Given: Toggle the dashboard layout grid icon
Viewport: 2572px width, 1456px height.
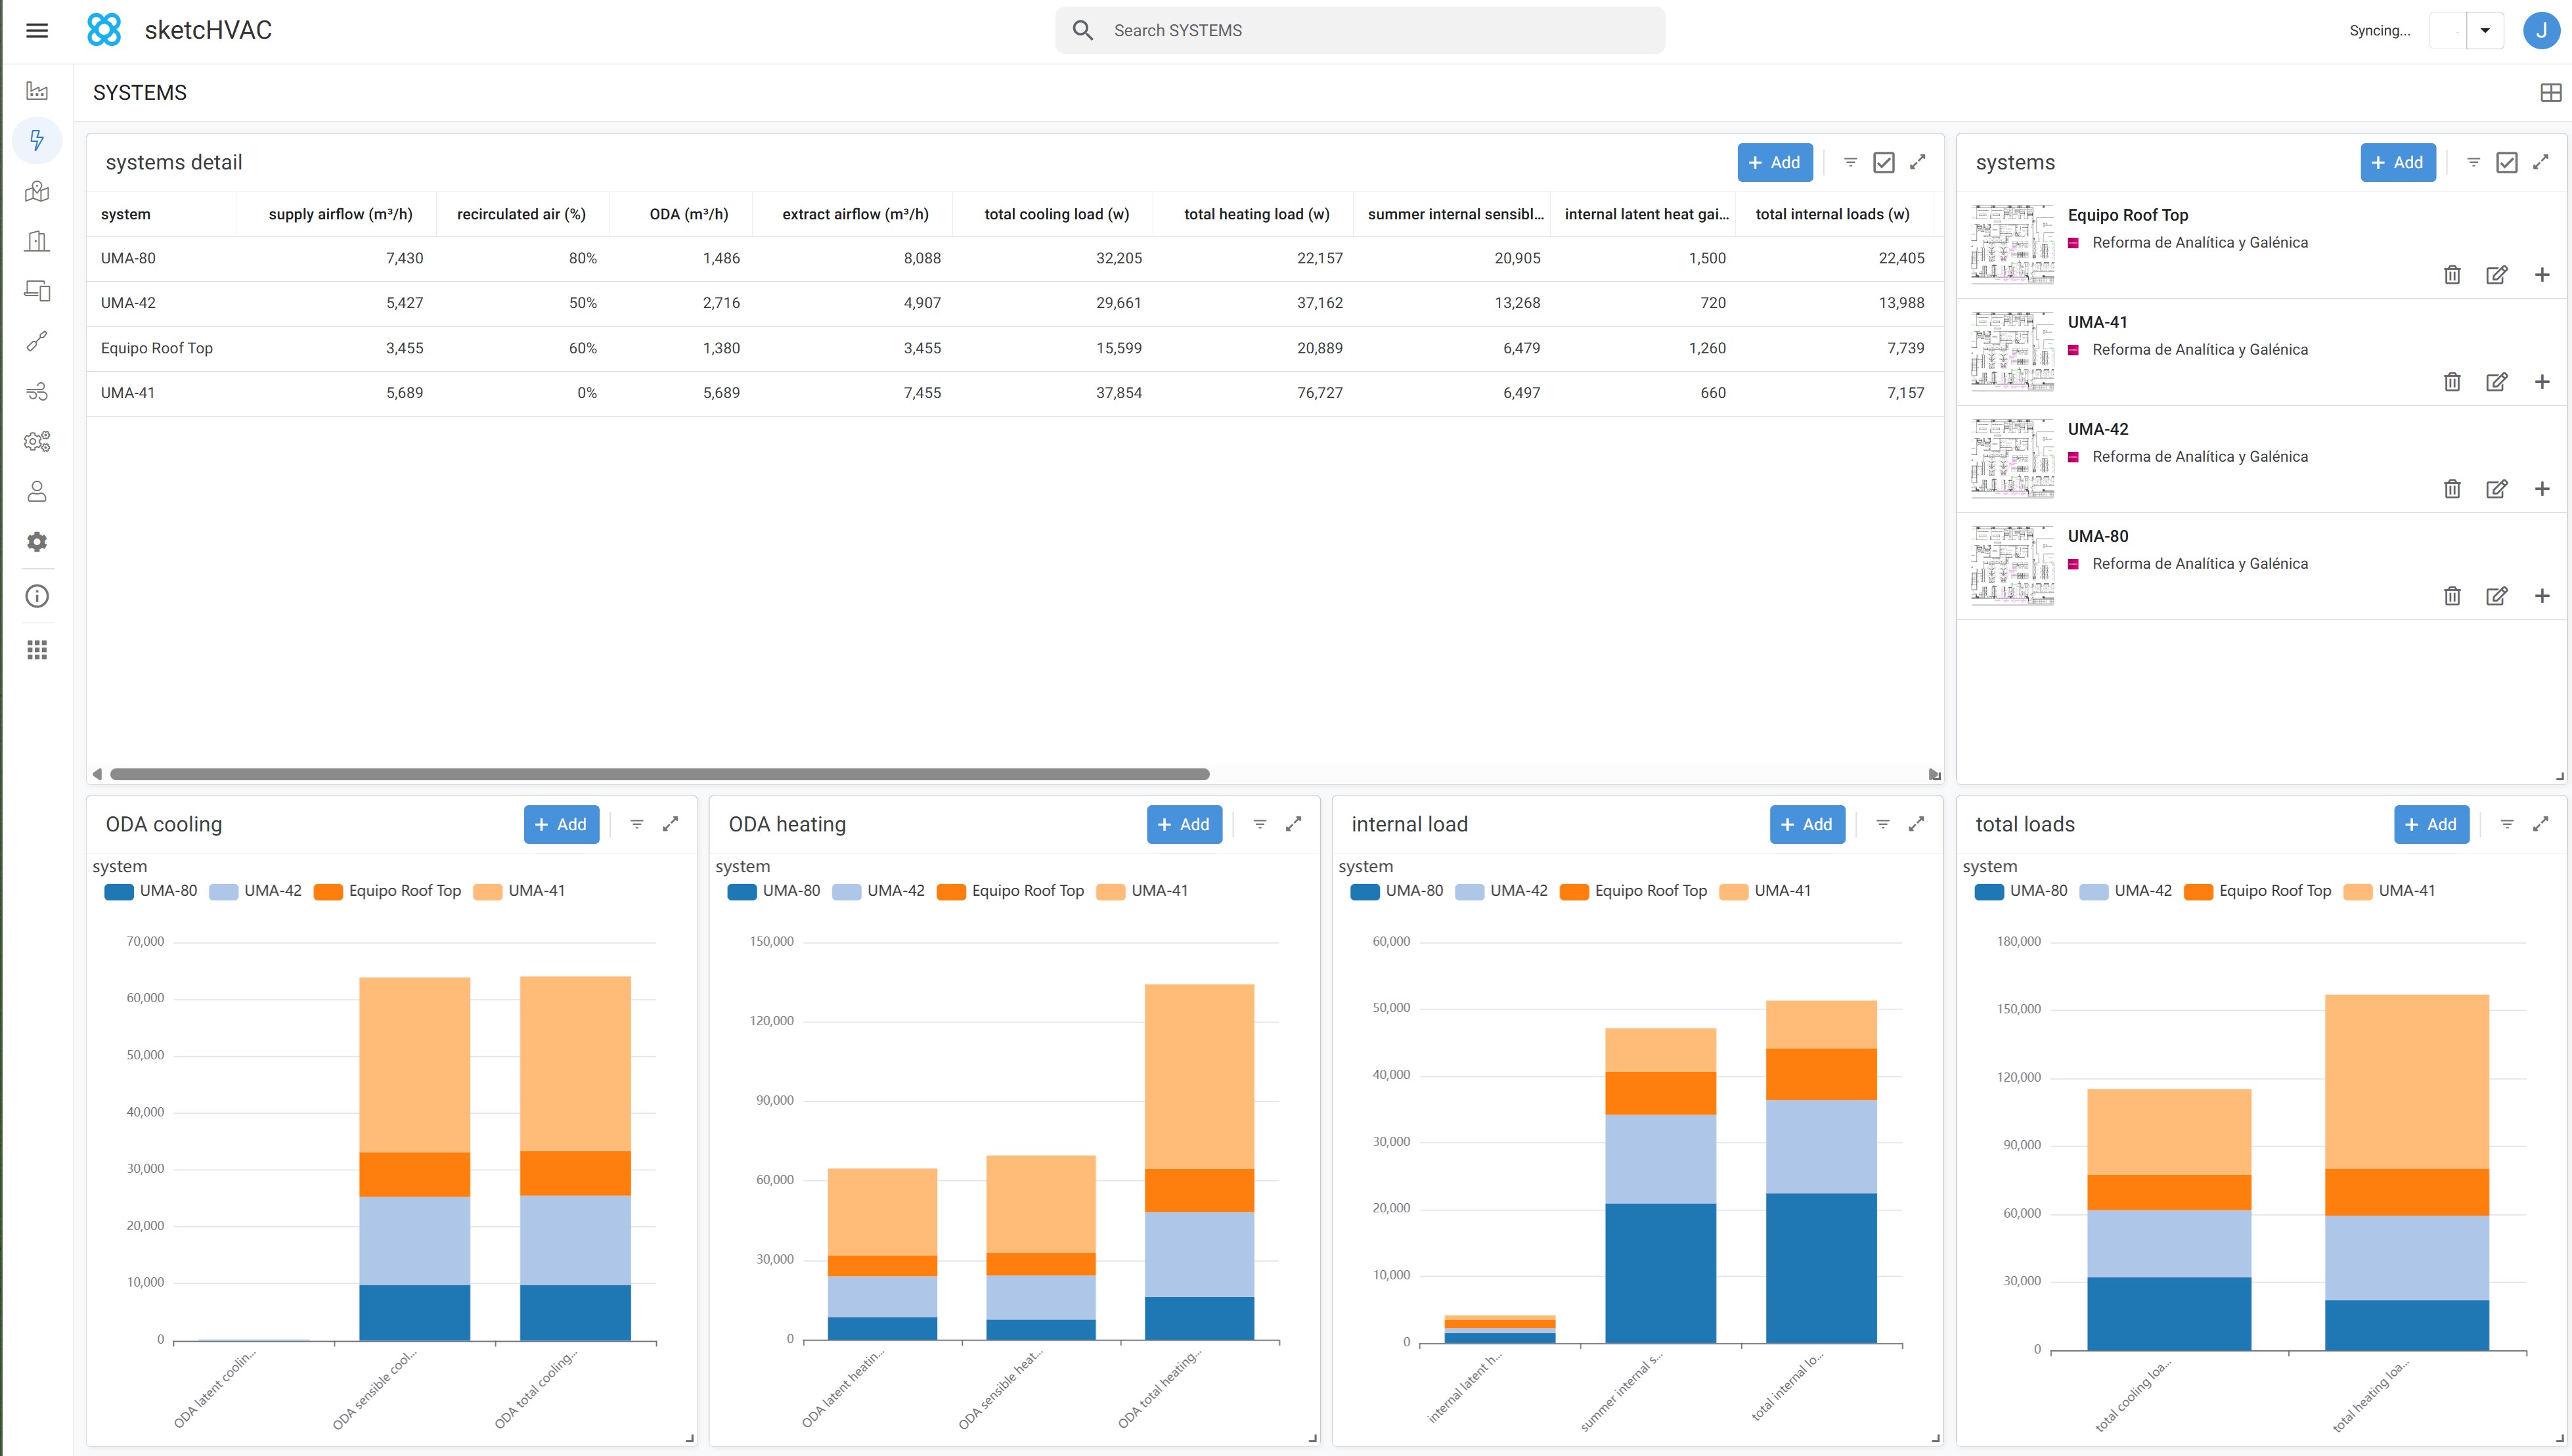Looking at the screenshot, I should point(2551,93).
